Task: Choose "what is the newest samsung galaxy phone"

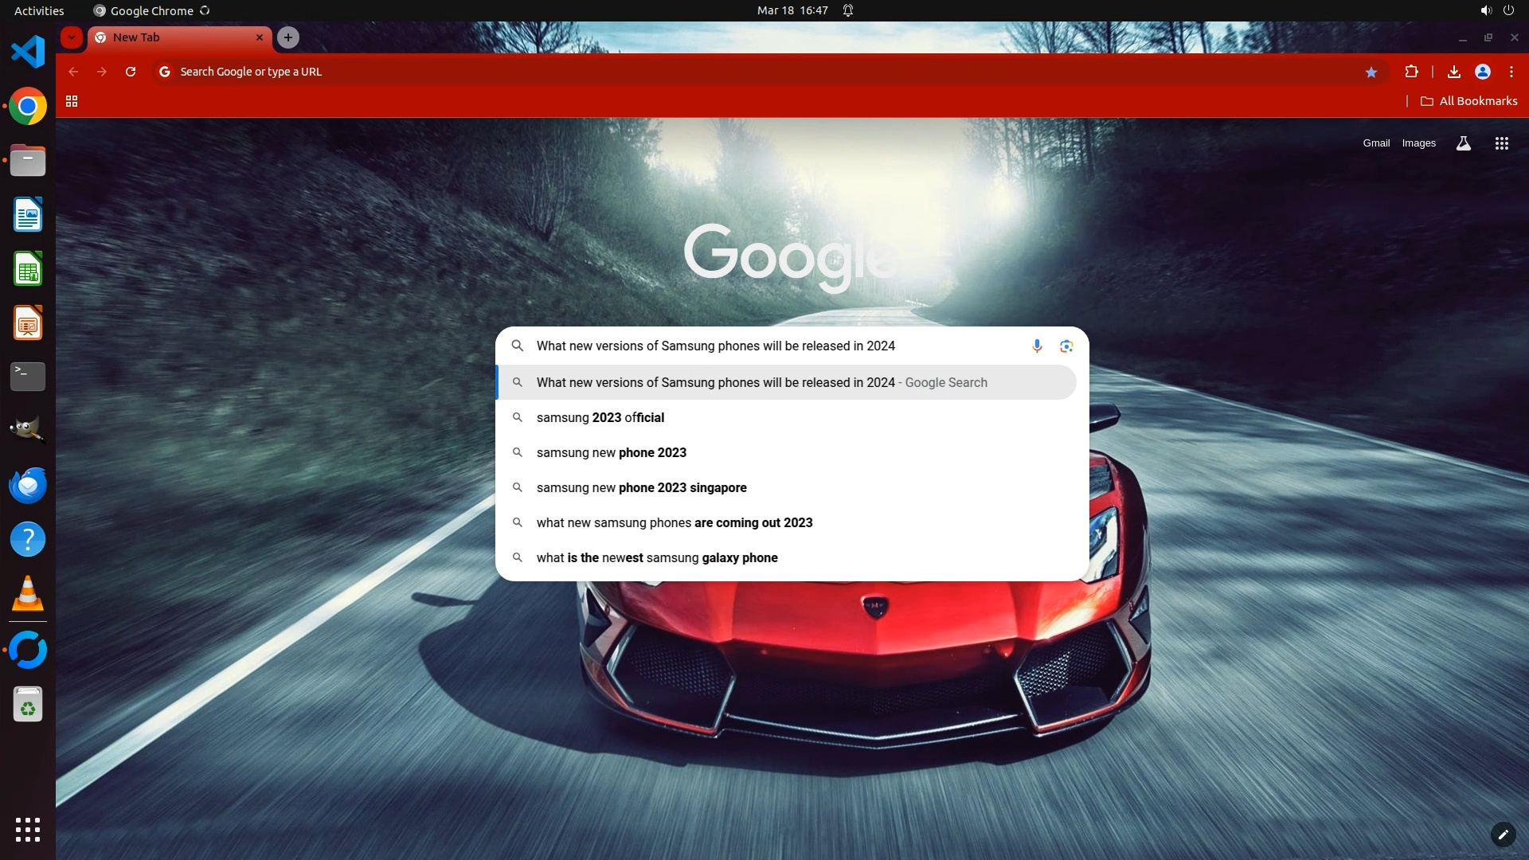Action: click(656, 557)
